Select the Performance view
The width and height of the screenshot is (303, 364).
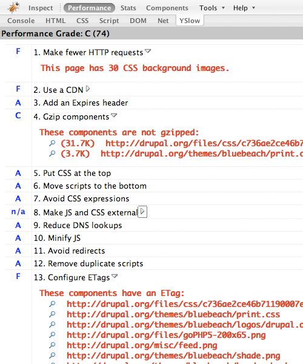point(89,8)
